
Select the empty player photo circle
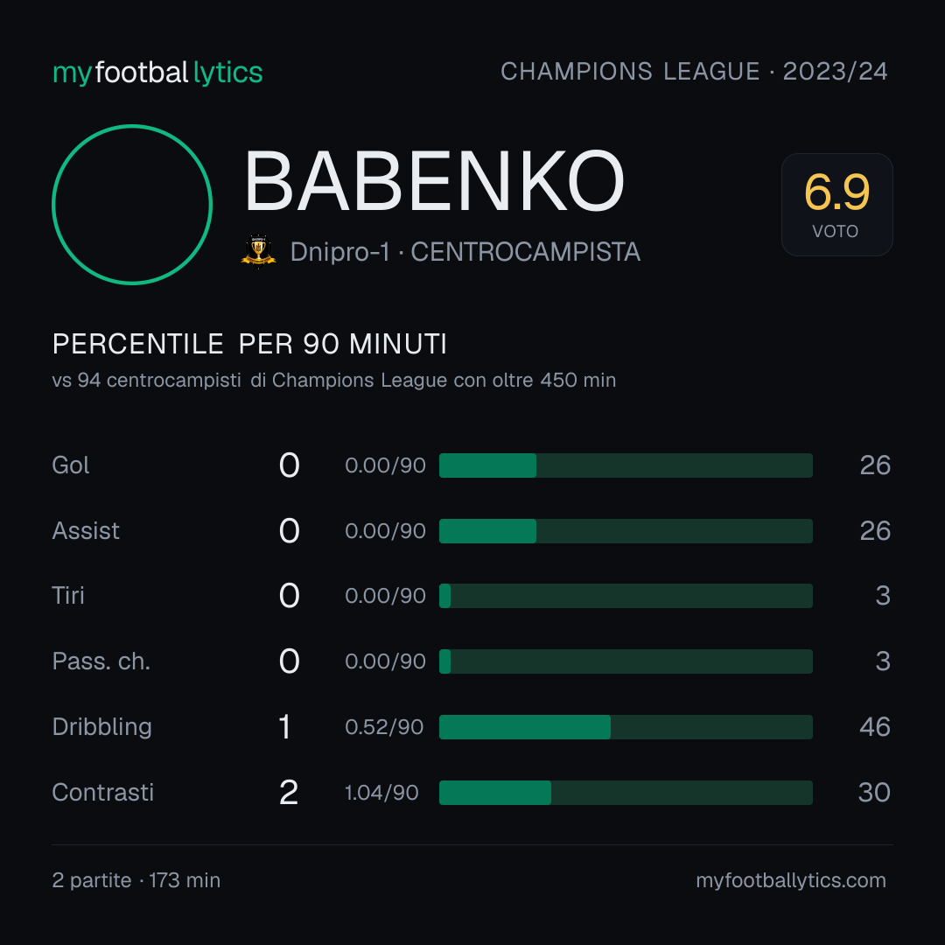[x=132, y=204]
